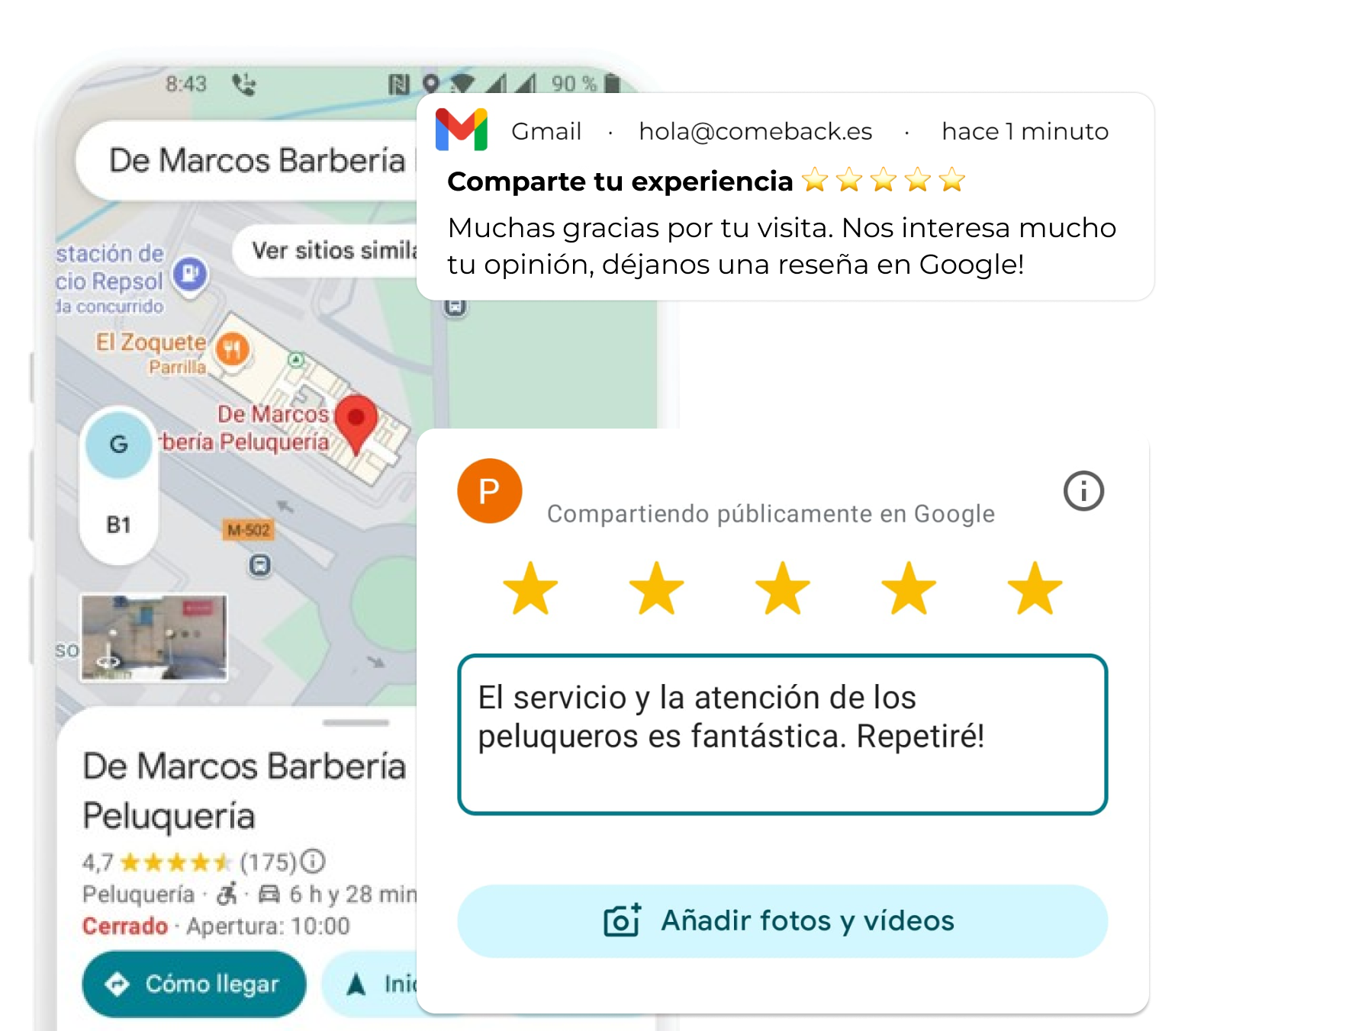
Task: Click the Cómo llegar button
Action: tap(194, 984)
